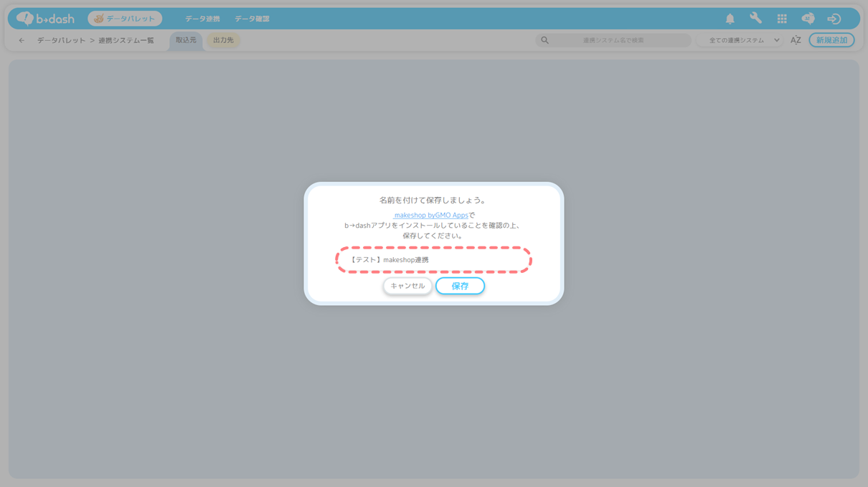Click the search magnifier icon
The height and width of the screenshot is (487, 868).
click(x=544, y=40)
